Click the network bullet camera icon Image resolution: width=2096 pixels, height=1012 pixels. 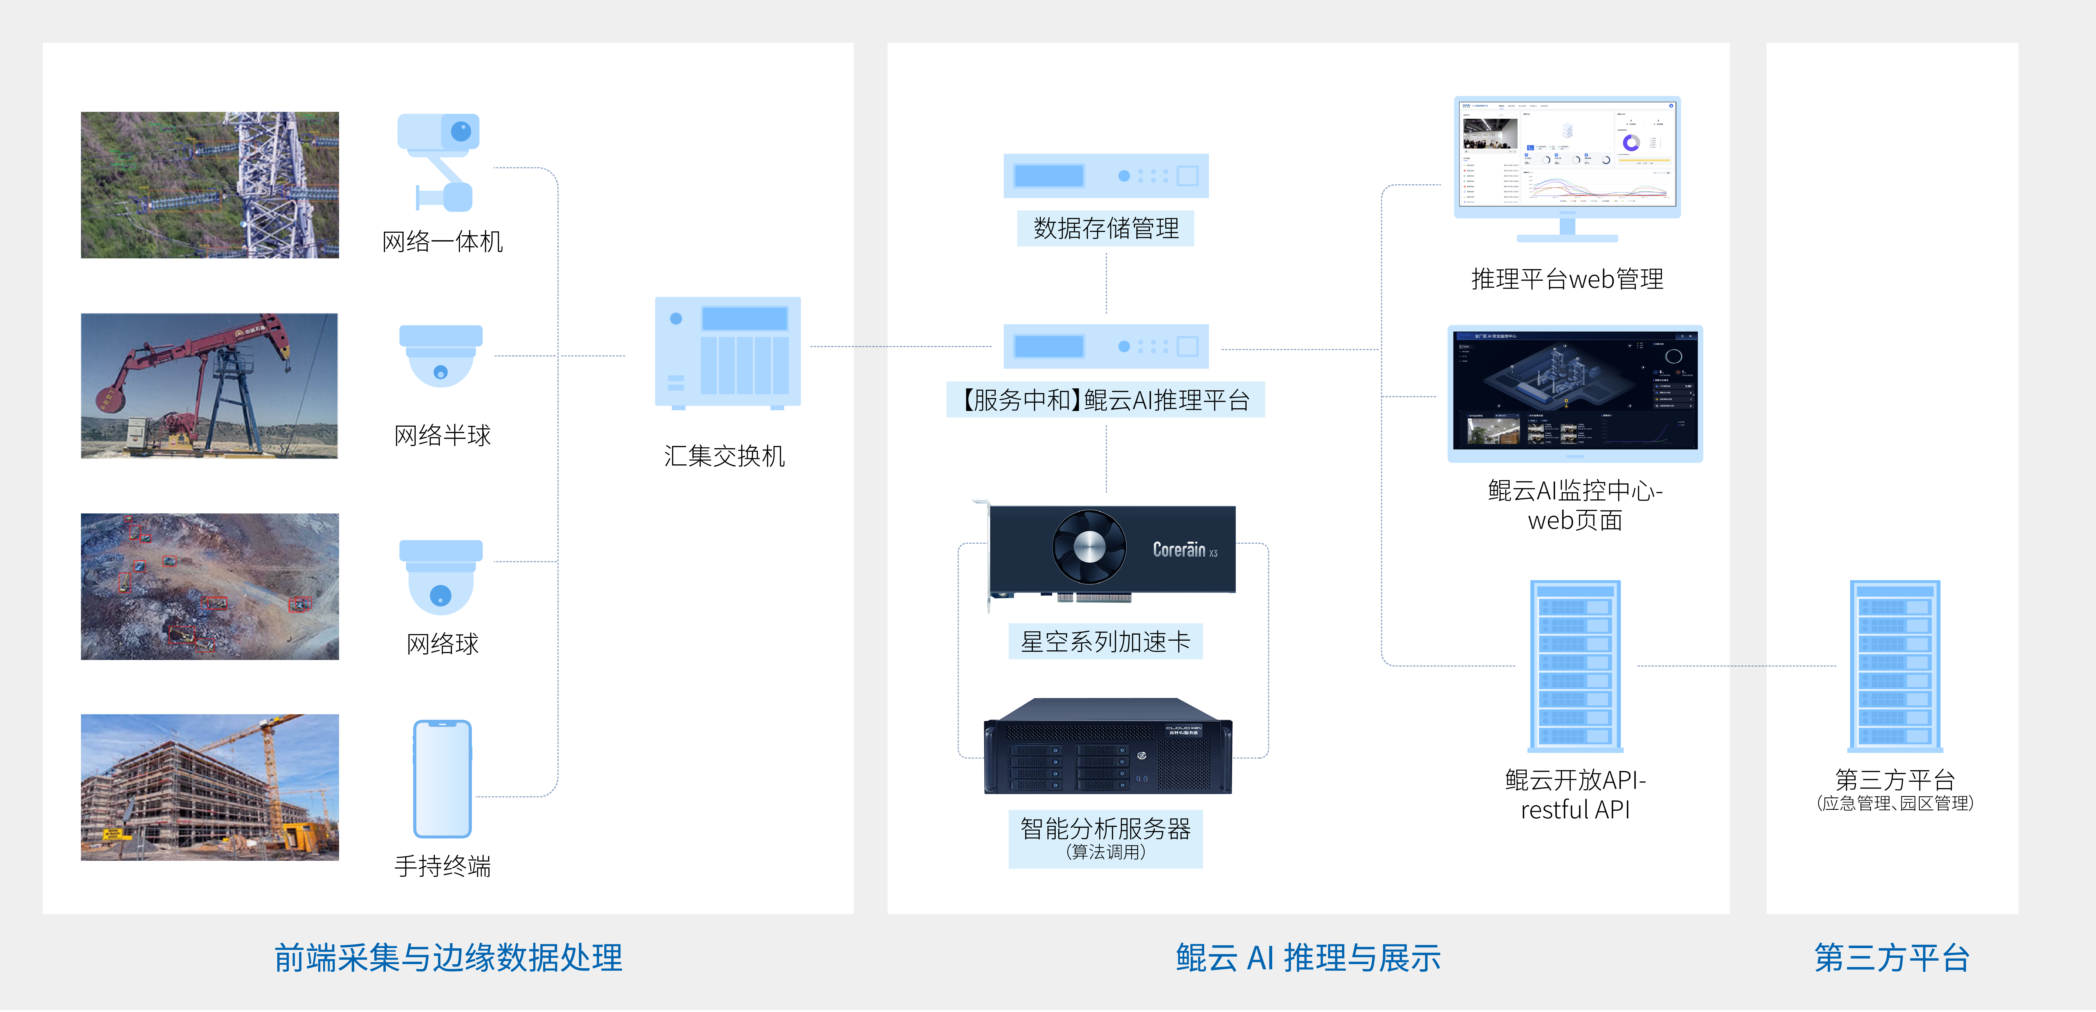click(x=438, y=163)
